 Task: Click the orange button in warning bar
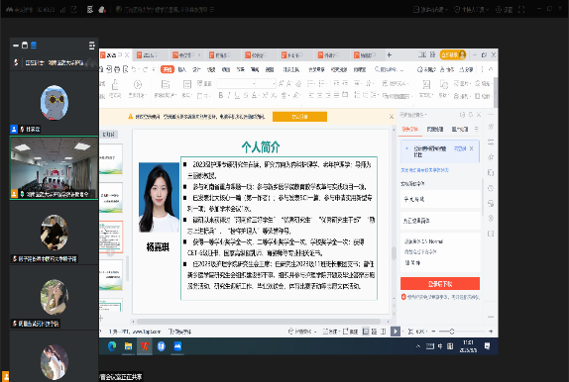click(x=299, y=117)
